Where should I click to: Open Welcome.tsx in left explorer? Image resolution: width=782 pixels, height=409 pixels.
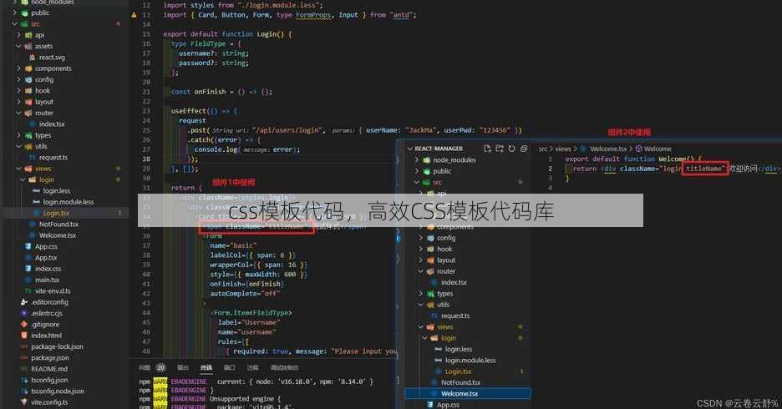pyautogui.click(x=58, y=235)
